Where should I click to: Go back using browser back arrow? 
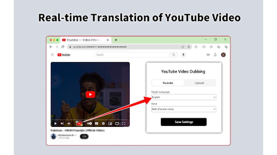coord(51,47)
